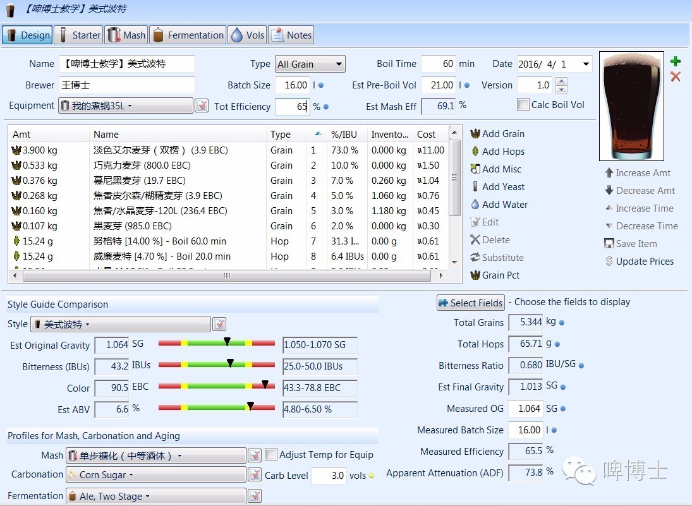Switch to the Fermentation tab
The width and height of the screenshot is (692, 506).
(x=188, y=35)
